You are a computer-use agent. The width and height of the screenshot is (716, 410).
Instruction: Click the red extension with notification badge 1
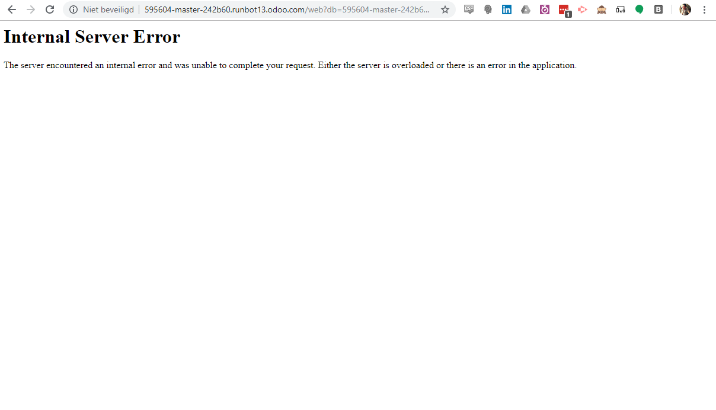[564, 9]
